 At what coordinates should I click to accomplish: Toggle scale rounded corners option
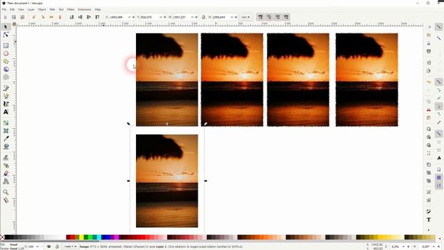[x=269, y=17]
